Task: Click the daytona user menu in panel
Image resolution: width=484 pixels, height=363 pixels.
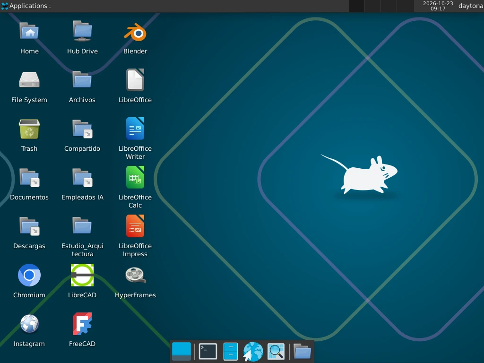Action: point(471,6)
